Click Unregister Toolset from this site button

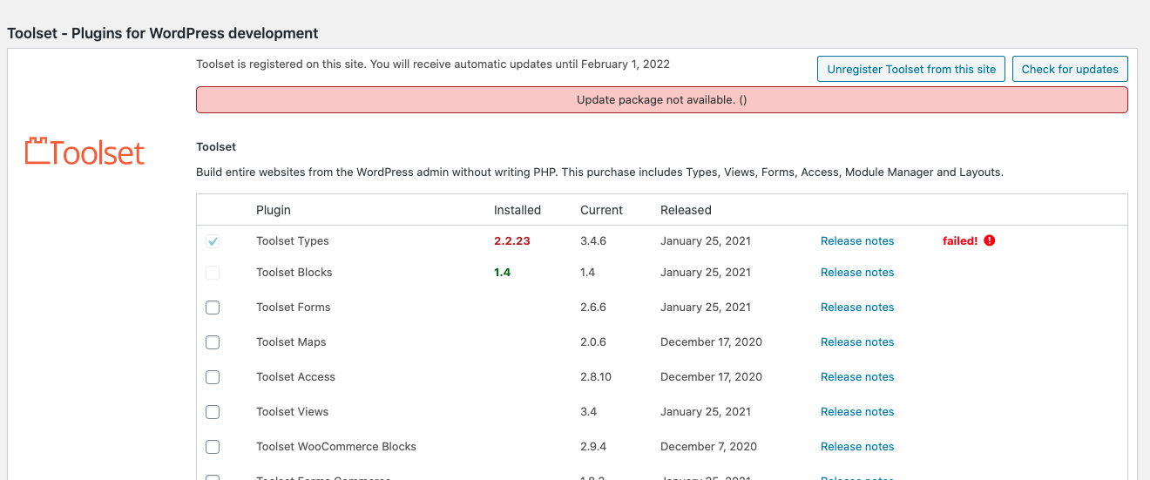(x=911, y=69)
